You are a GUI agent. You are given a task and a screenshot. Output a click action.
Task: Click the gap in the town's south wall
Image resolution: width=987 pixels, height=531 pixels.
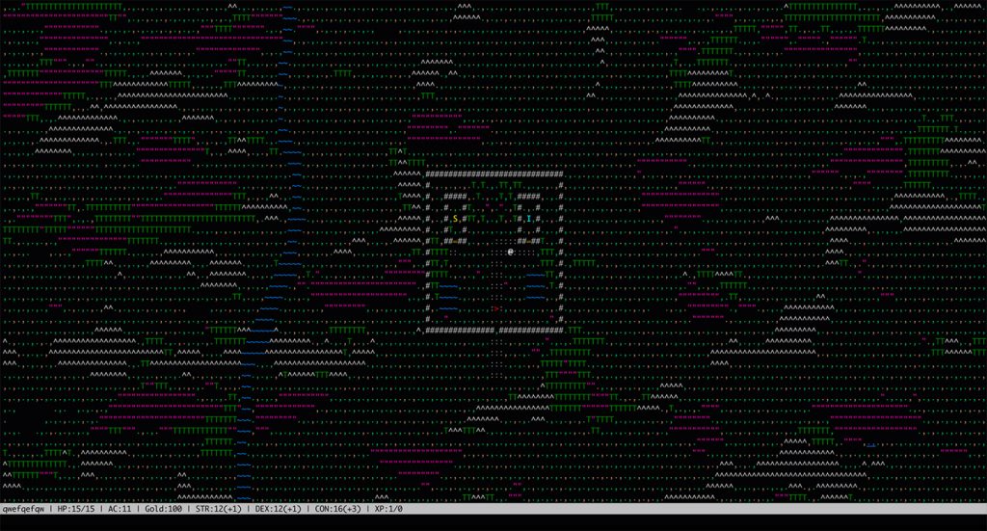tap(497, 331)
